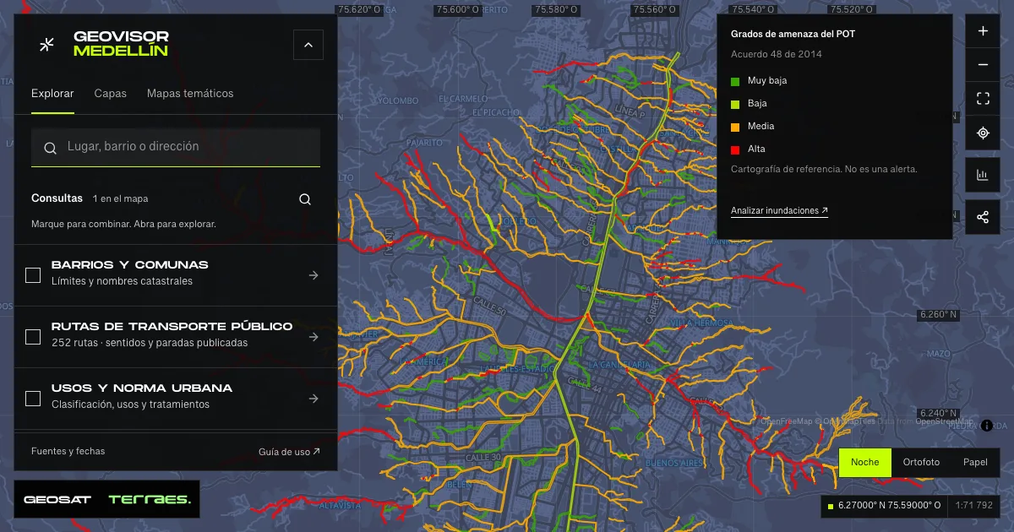Switch basemap to Ortofoto
Screen dimensions: 1014x532
pos(921,463)
